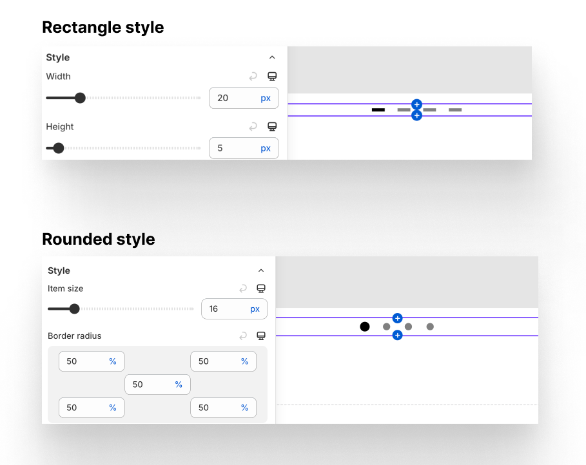Select the black active rounded pagination dot

click(x=365, y=327)
